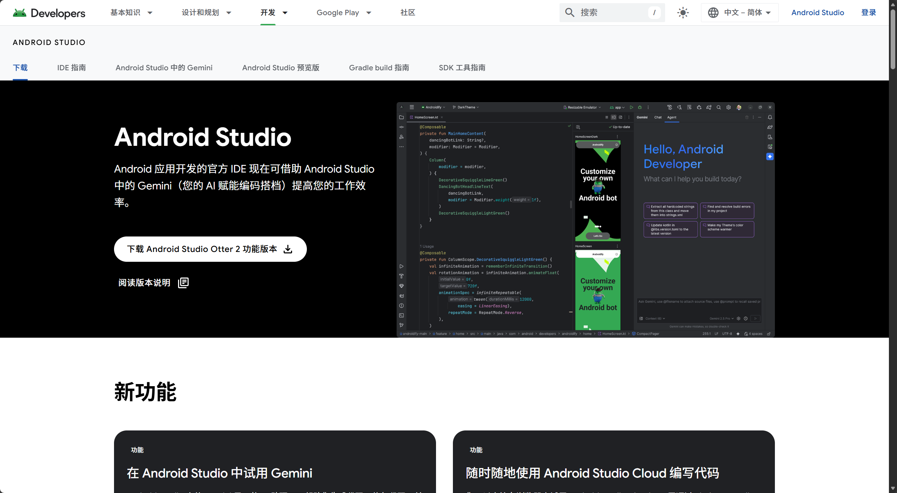Switch to the IDE 指南 tab
This screenshot has width=897, height=493.
click(71, 67)
